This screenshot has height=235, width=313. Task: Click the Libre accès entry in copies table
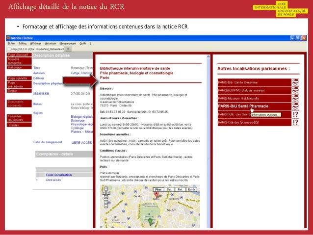(53, 180)
